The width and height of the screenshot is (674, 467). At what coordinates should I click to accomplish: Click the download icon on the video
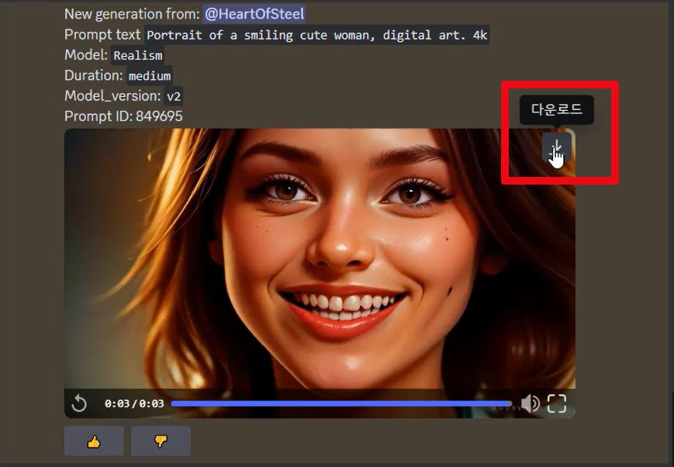[x=556, y=147]
